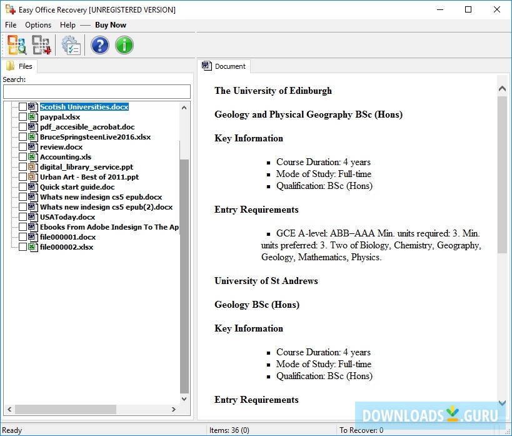This screenshot has height=436, width=512.
Task: Maximize the Easy Office Recovery window
Action: (x=468, y=9)
